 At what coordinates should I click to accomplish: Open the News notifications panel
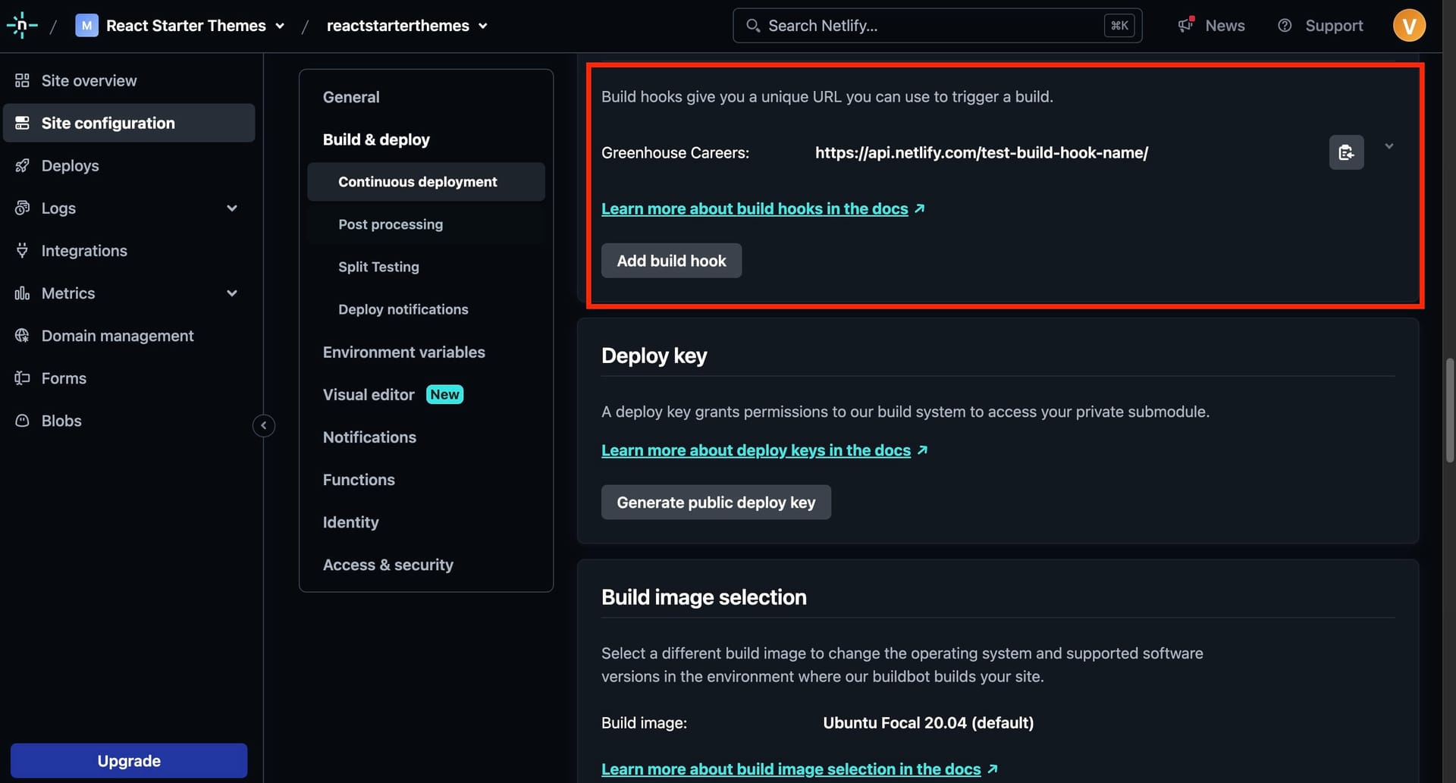pyautogui.click(x=1210, y=25)
